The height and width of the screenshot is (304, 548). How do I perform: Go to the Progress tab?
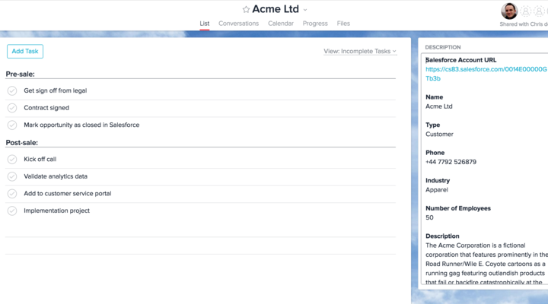point(315,24)
